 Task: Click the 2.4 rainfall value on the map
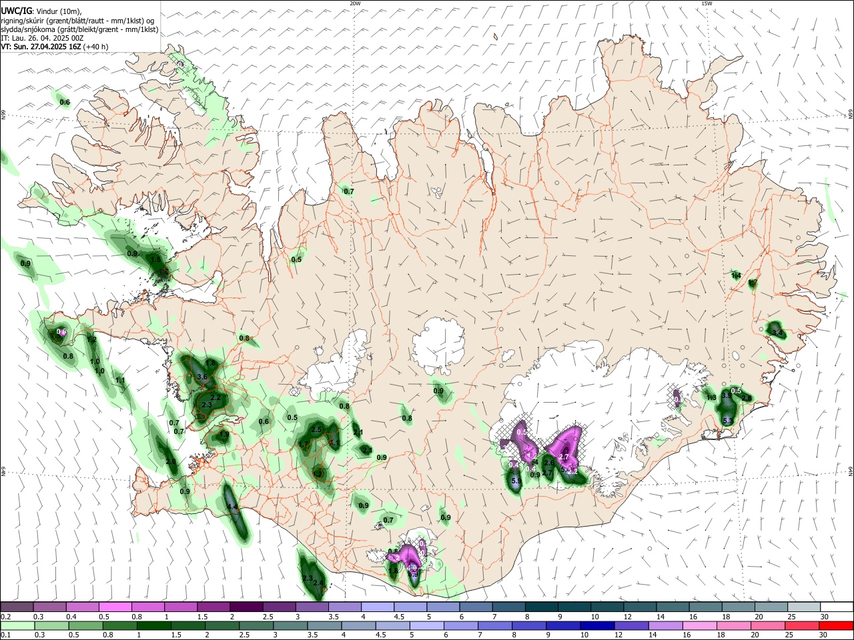click(x=318, y=583)
